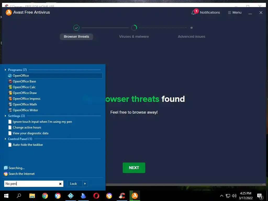Select the Browser threats step label
The width and height of the screenshot is (268, 201).
click(76, 37)
